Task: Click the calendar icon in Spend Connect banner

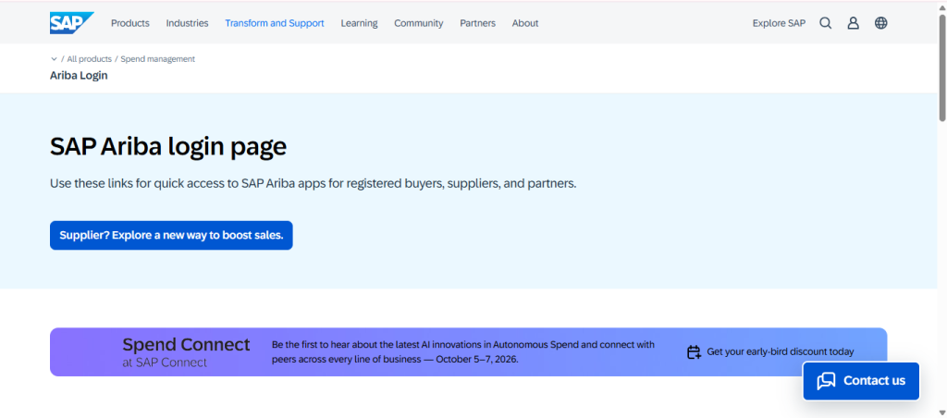Action: tap(694, 352)
